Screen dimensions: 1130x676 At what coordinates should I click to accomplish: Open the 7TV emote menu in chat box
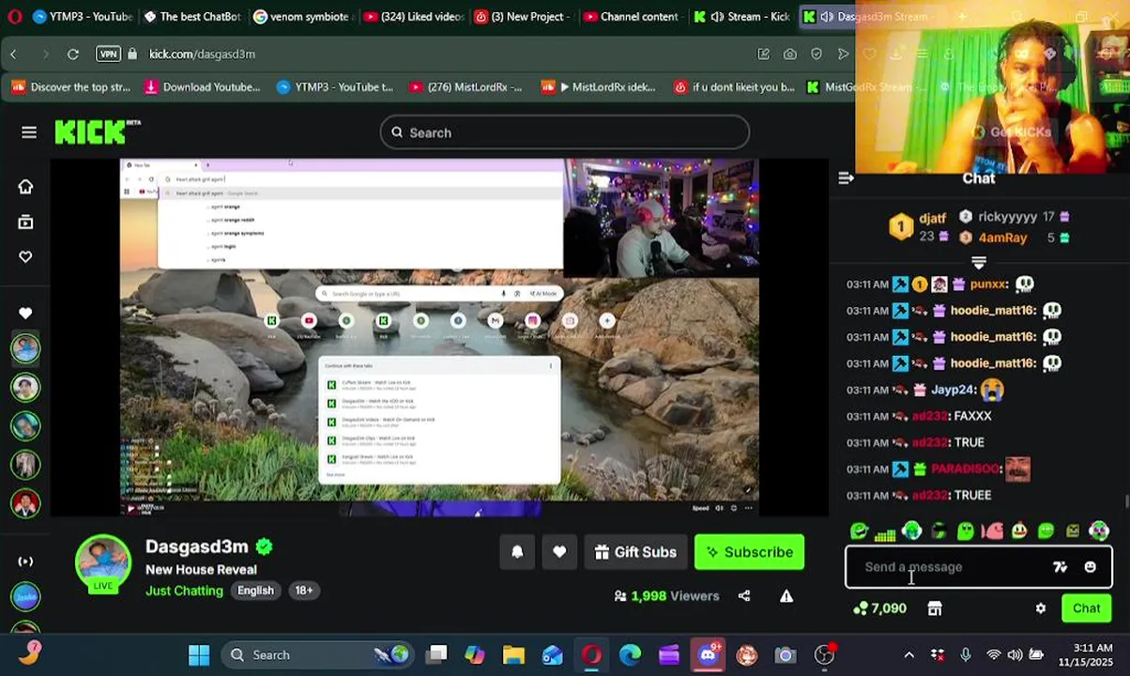click(x=1060, y=567)
